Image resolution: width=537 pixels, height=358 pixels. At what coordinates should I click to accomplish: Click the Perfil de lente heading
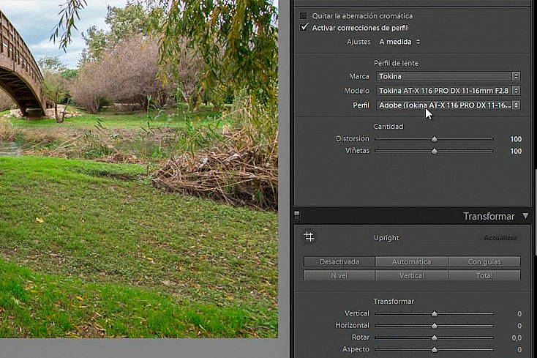click(x=396, y=63)
